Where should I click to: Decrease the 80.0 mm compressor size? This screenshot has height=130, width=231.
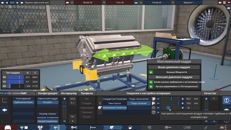click(158, 99)
